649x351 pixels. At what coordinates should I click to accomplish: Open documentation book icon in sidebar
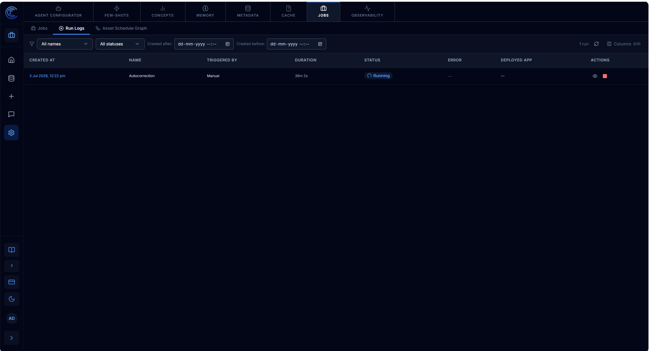click(x=12, y=250)
